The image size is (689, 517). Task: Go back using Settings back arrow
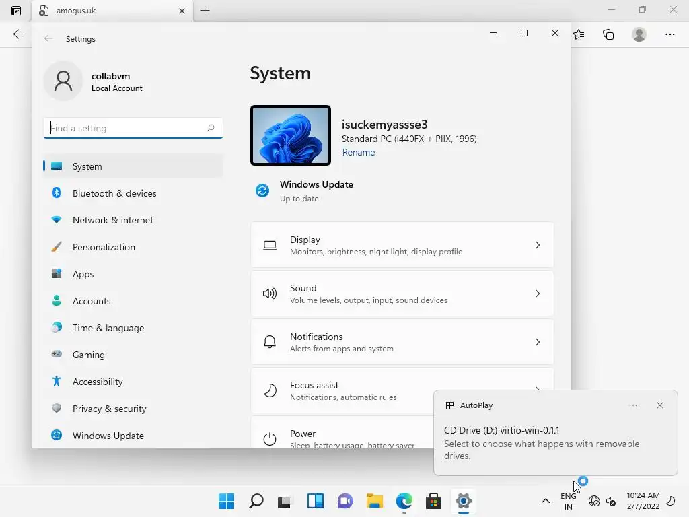[48, 38]
